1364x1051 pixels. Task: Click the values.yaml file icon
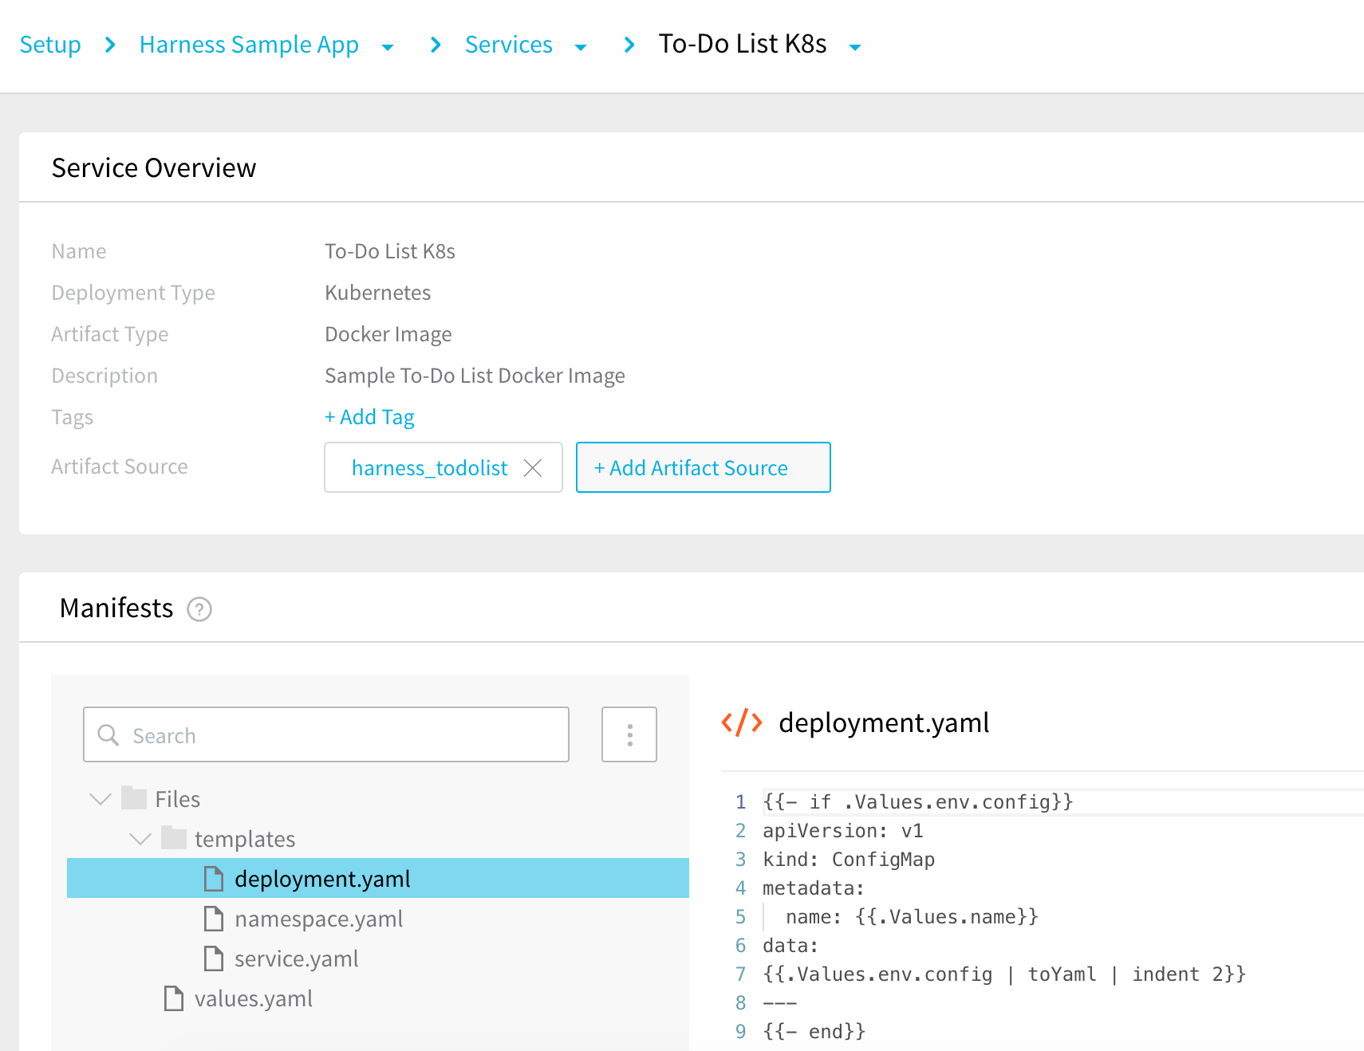pos(174,998)
